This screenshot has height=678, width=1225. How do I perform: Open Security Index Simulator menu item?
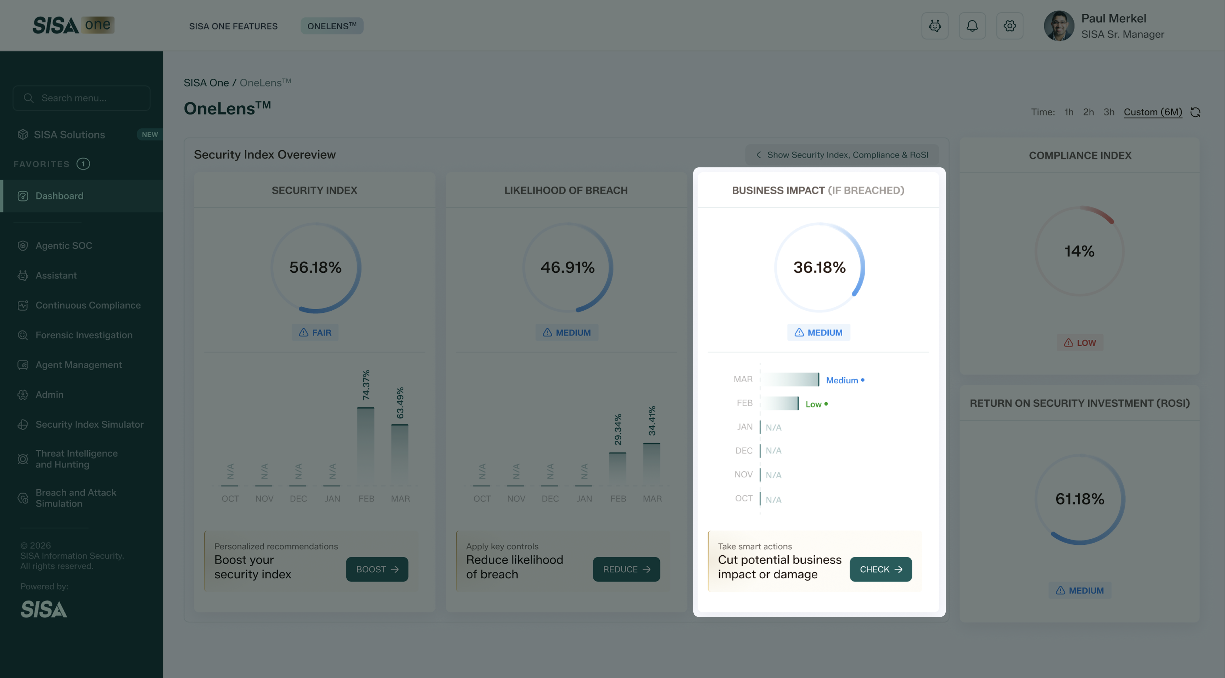pyautogui.click(x=89, y=424)
